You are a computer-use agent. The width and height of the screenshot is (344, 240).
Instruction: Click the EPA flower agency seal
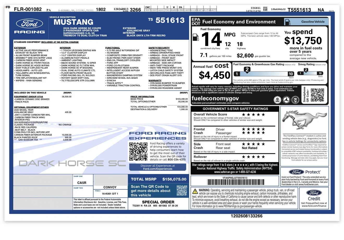click(277, 100)
